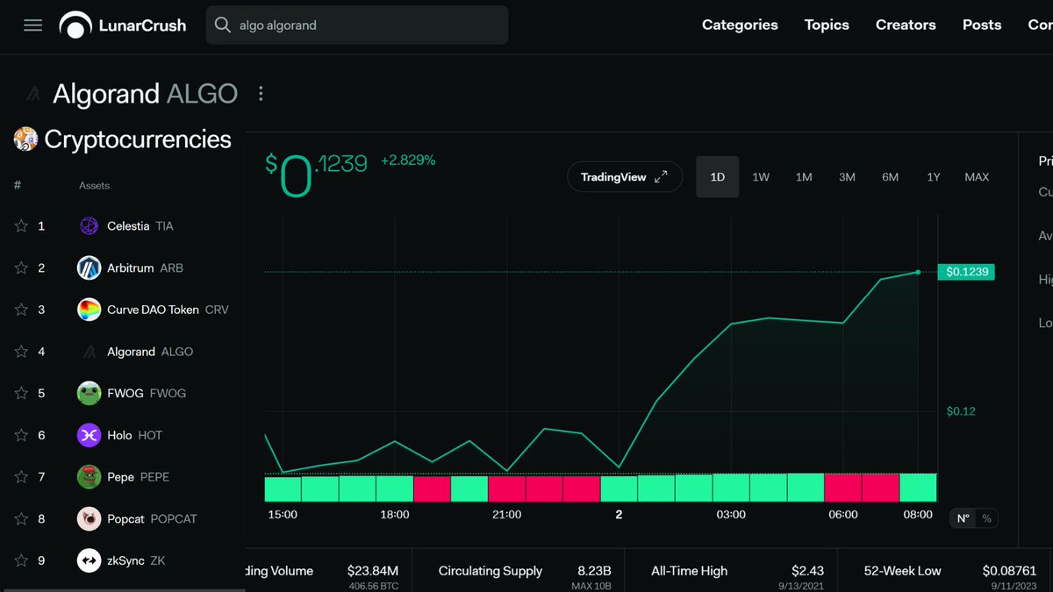The width and height of the screenshot is (1053, 592).
Task: Favorite Celestia with its star
Action: pos(21,226)
